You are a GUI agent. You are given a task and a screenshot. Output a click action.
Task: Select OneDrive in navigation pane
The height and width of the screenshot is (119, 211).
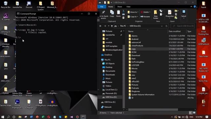[x=108, y=55]
